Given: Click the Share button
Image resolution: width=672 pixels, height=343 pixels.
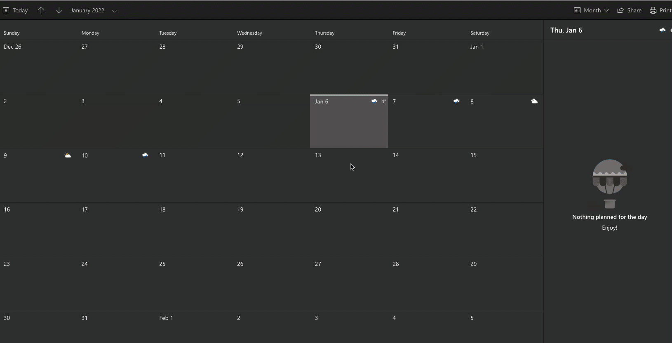Looking at the screenshot, I should [x=629, y=10].
